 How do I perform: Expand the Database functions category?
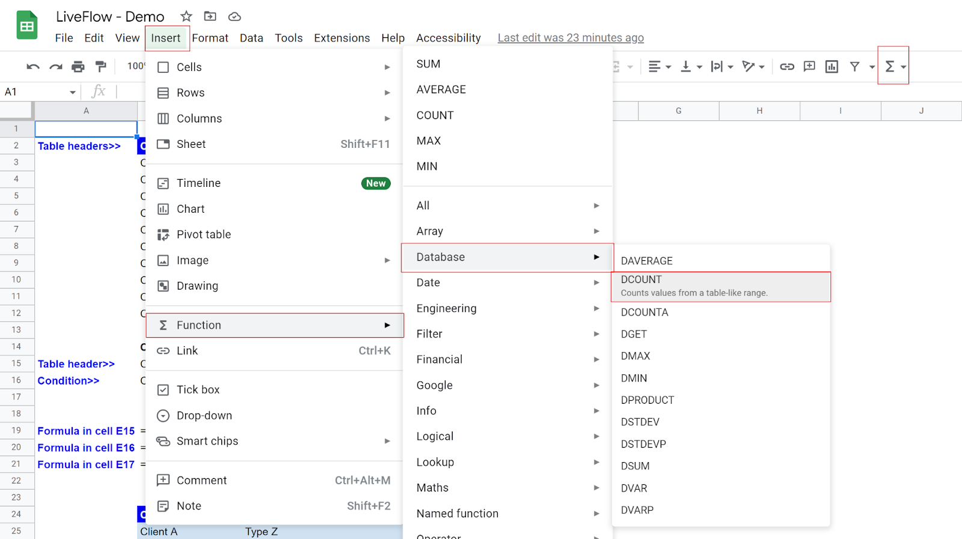pyautogui.click(x=507, y=257)
